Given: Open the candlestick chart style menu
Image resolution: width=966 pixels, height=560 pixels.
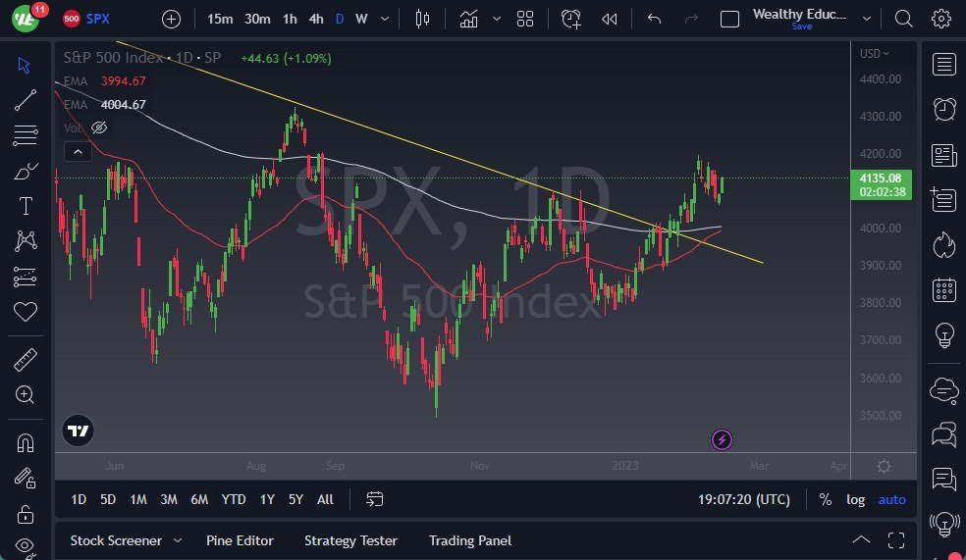Looking at the screenshot, I should (423, 19).
